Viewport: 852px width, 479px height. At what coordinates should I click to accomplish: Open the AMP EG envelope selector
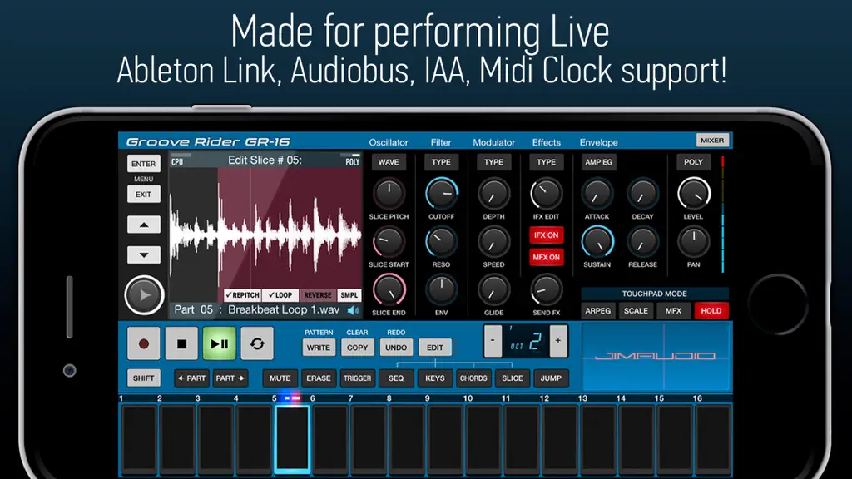[x=599, y=162]
